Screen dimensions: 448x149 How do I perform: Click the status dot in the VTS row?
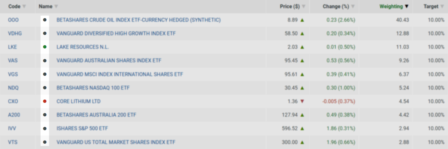(45, 142)
